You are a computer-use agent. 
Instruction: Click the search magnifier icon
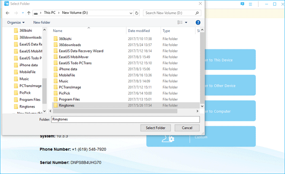coord(197,13)
